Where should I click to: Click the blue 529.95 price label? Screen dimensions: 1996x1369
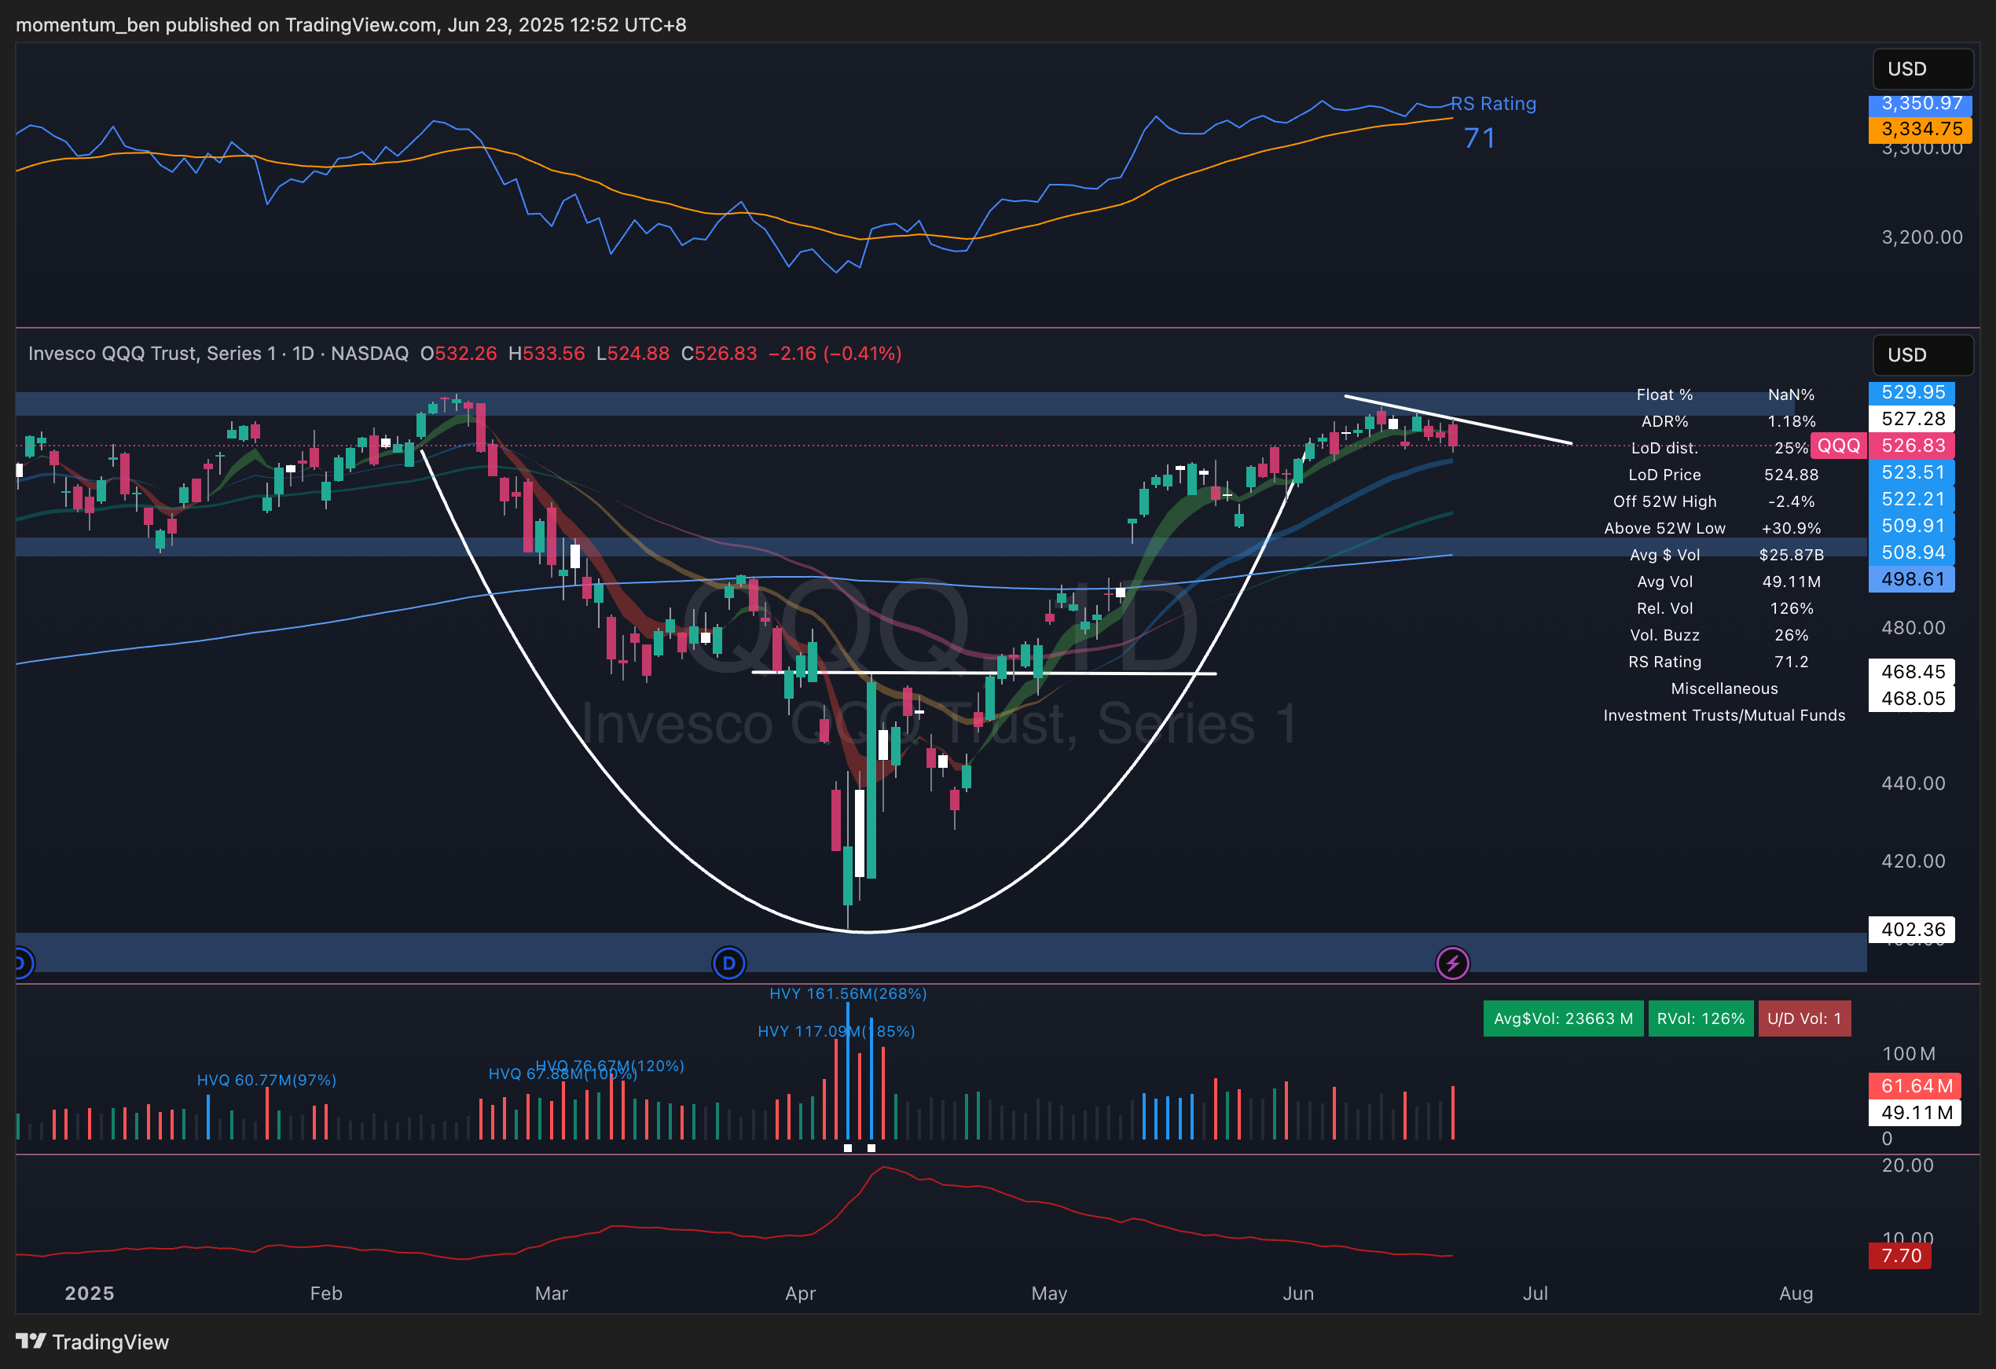coord(1912,392)
